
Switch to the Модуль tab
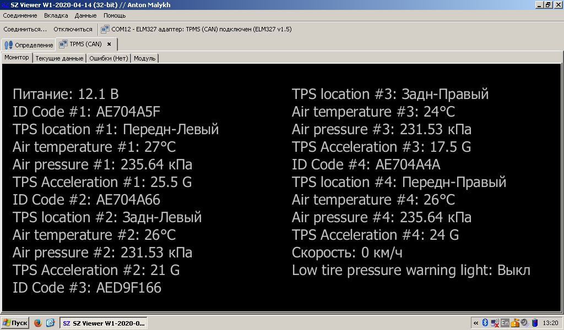coord(145,58)
